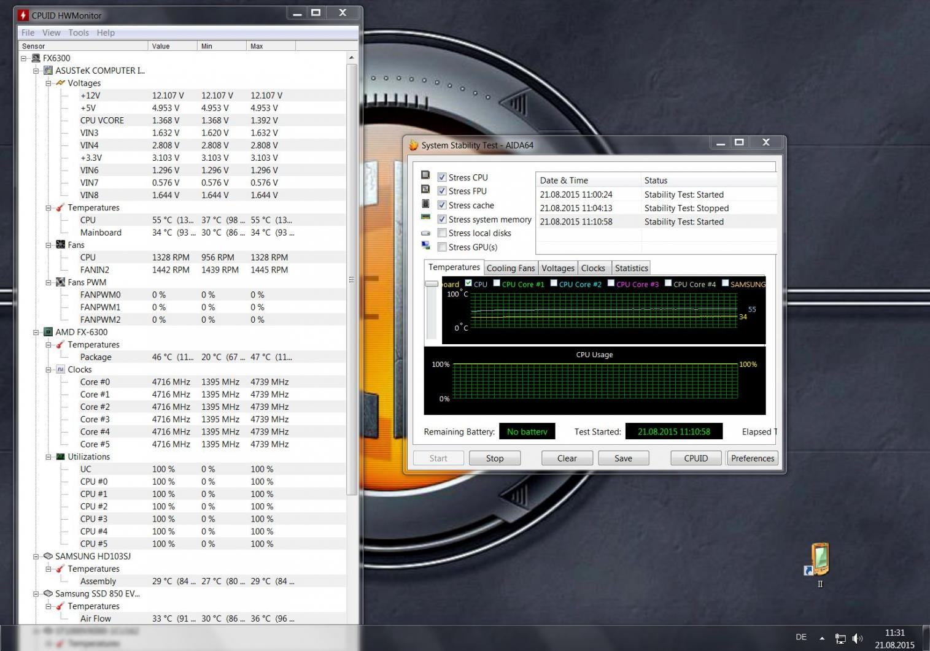Image resolution: width=930 pixels, height=651 pixels.
Task: Switch to the Voltages tab in AIDA64
Action: tap(557, 268)
